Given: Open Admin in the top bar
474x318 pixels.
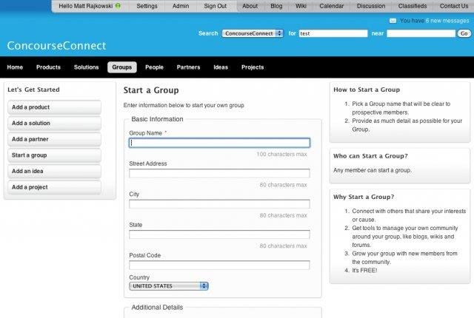Looking at the screenshot, I should [x=181, y=6].
